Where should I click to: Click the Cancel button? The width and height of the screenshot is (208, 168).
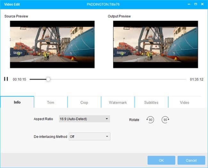(x=191, y=160)
